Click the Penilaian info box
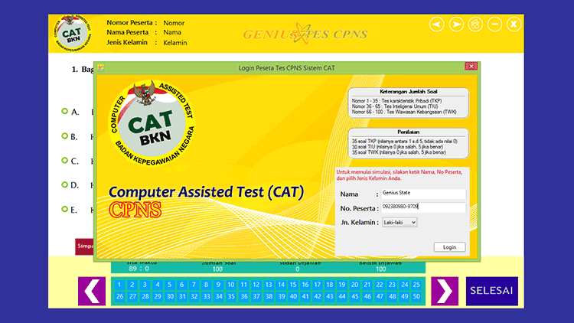This screenshot has width=574, height=323. pos(408,143)
